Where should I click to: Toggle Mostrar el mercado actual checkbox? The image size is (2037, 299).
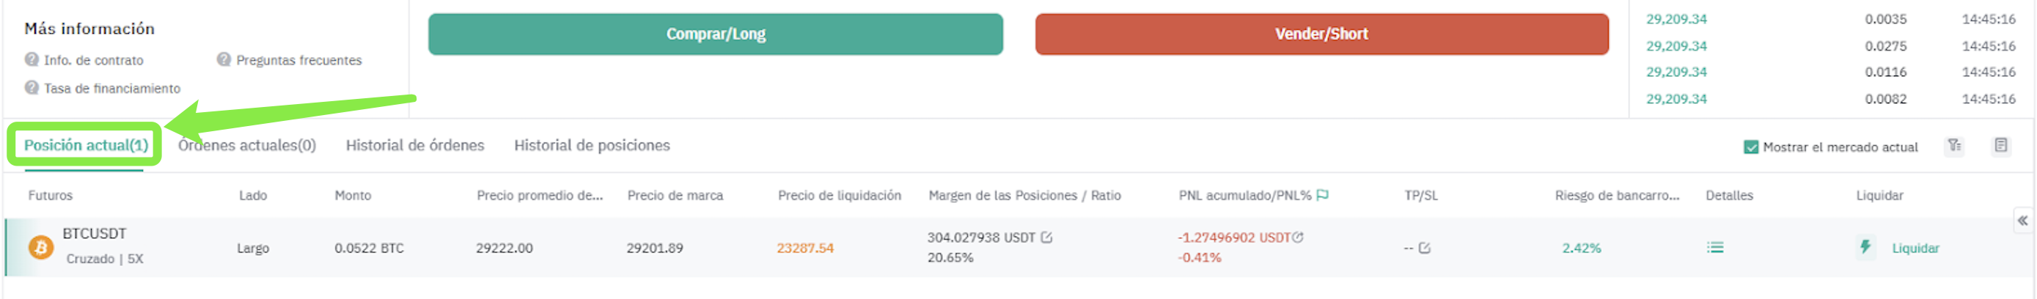click(x=1751, y=147)
